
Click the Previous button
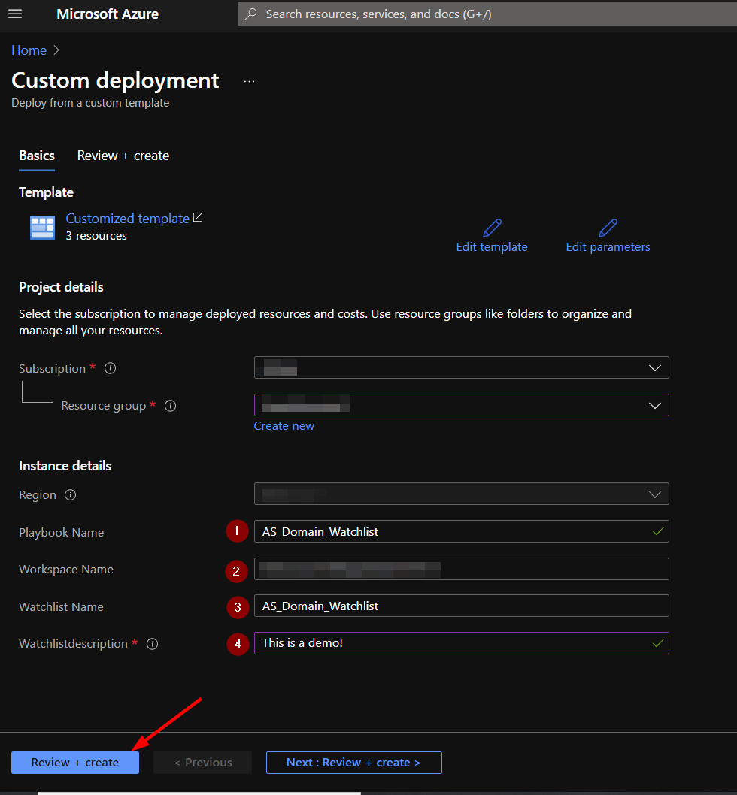pos(202,763)
